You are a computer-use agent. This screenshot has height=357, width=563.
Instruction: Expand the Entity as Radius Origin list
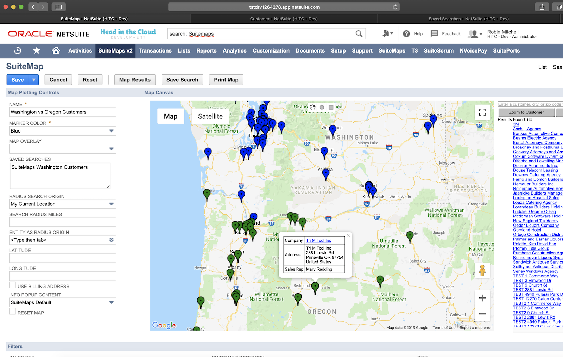click(112, 240)
